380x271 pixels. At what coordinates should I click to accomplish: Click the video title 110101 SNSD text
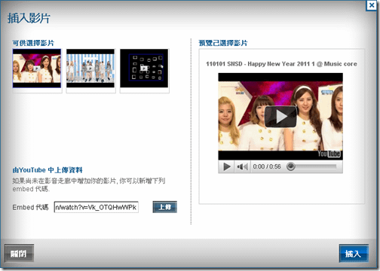281,64
